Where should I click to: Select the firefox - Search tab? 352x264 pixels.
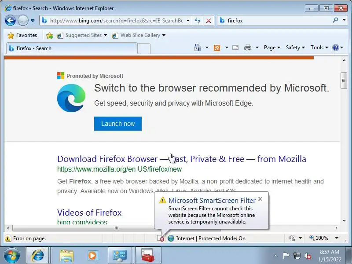pos(71,48)
